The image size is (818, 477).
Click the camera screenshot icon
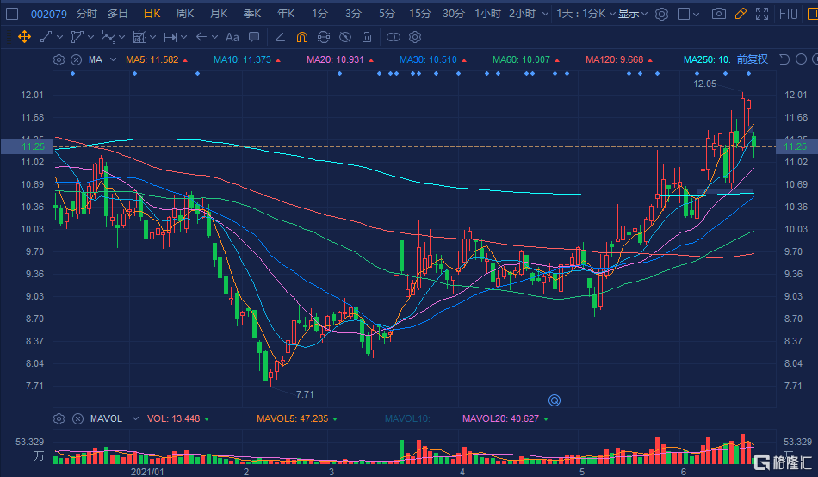click(719, 14)
